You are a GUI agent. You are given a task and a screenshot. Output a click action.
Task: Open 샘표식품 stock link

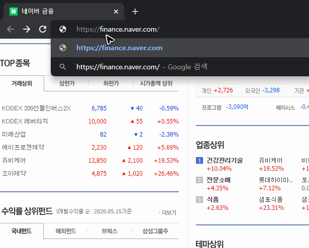(x=271, y=199)
